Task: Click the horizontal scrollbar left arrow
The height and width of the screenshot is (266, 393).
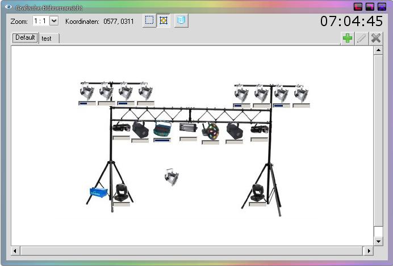Action: (x=15, y=251)
